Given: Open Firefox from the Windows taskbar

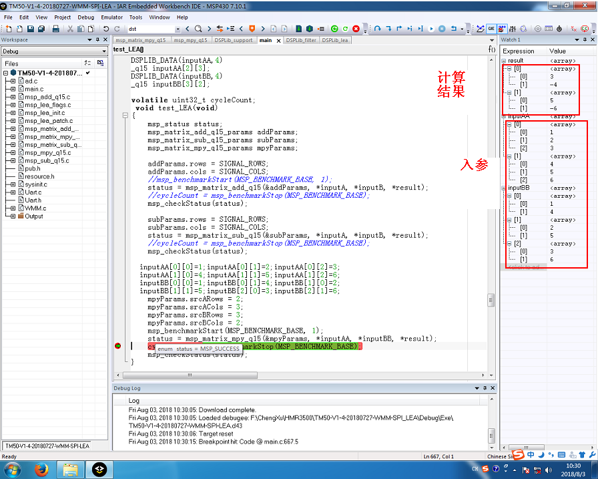Looking at the screenshot, I should tap(41, 468).
